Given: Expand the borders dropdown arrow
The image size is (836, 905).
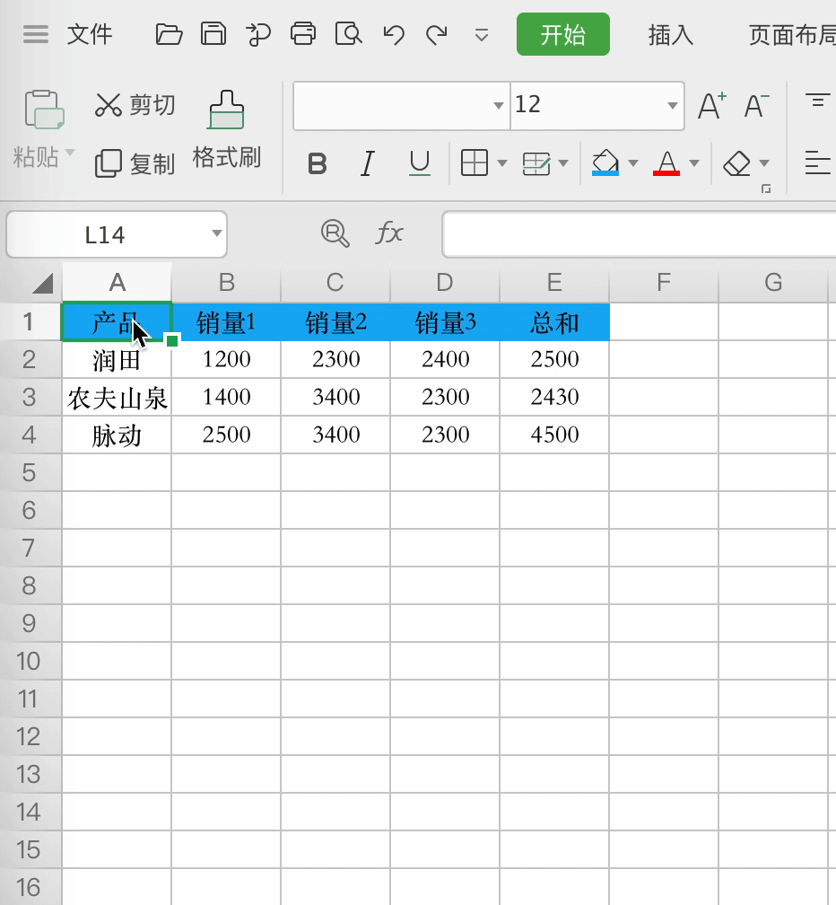Looking at the screenshot, I should pos(502,163).
